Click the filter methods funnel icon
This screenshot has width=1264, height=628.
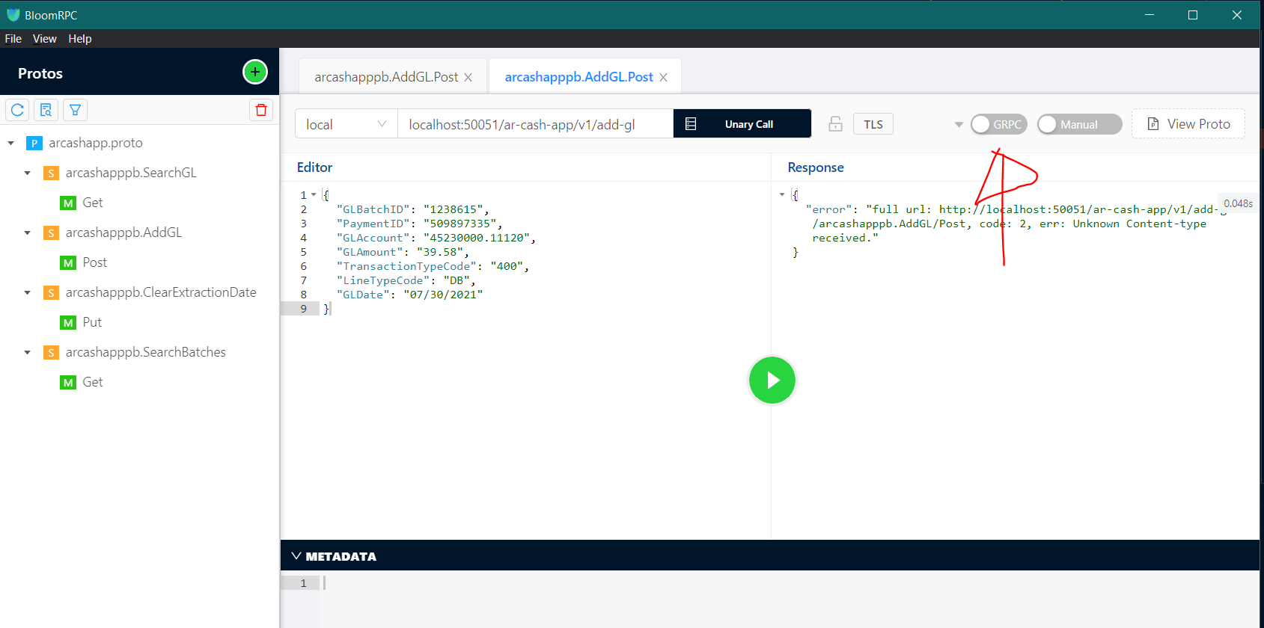[x=75, y=110]
